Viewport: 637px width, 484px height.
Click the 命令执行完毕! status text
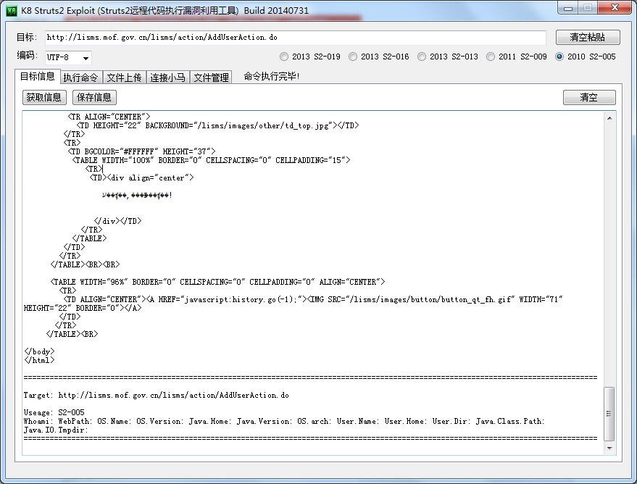[x=271, y=76]
